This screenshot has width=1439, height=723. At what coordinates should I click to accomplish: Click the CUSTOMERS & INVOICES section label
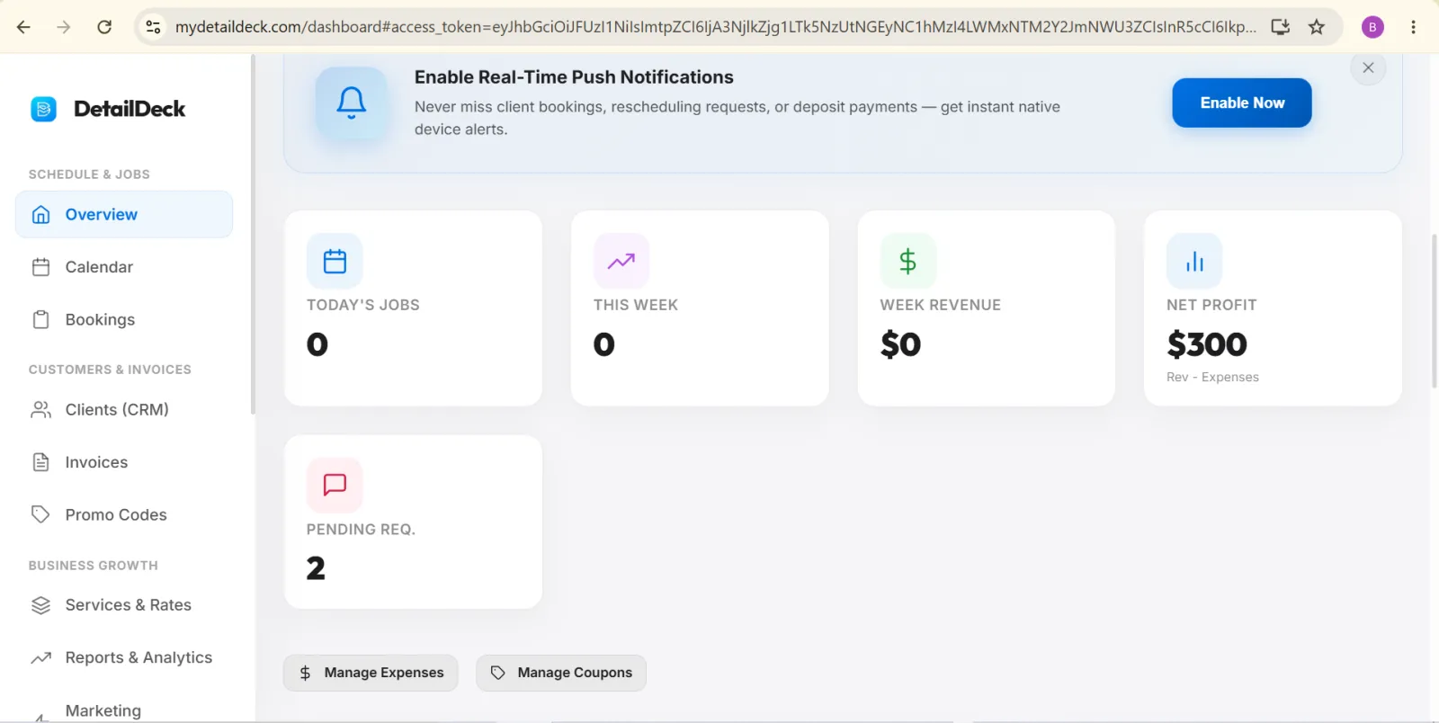tap(110, 370)
